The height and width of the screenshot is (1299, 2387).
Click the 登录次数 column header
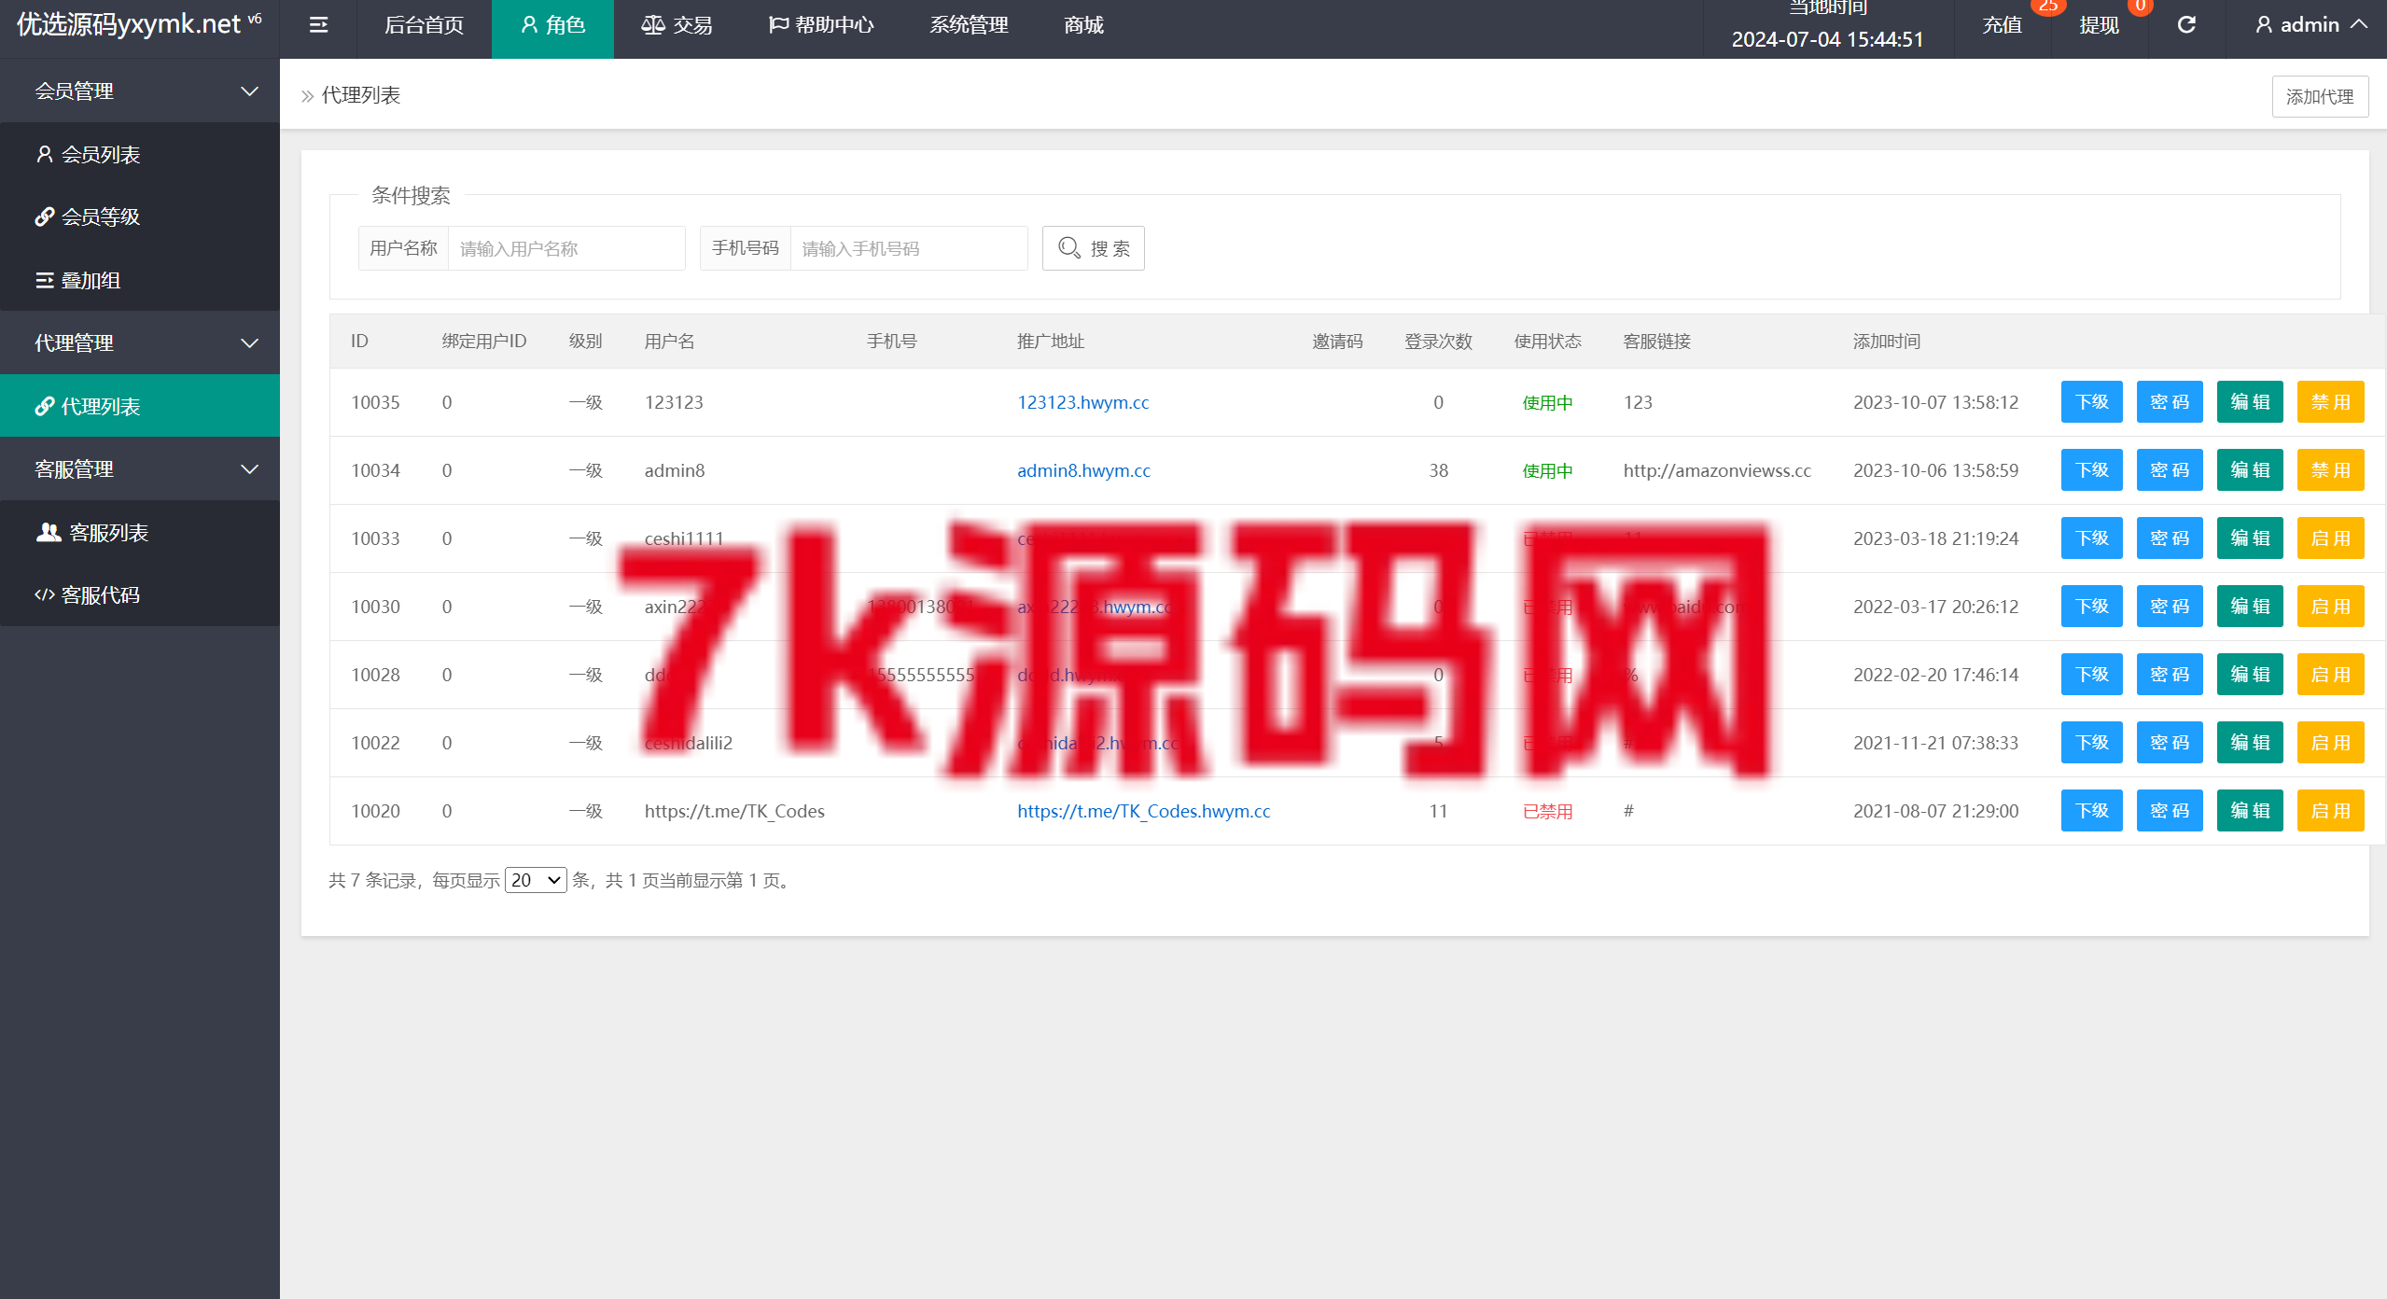1438,342
